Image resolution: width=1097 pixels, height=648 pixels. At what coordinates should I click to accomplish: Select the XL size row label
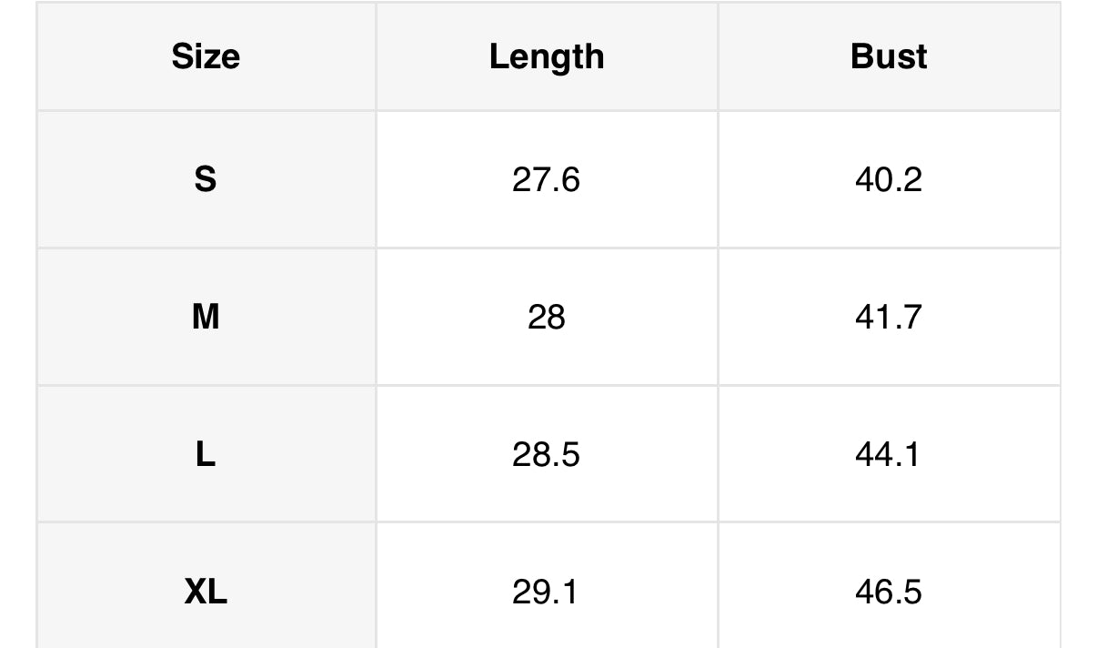[206, 592]
